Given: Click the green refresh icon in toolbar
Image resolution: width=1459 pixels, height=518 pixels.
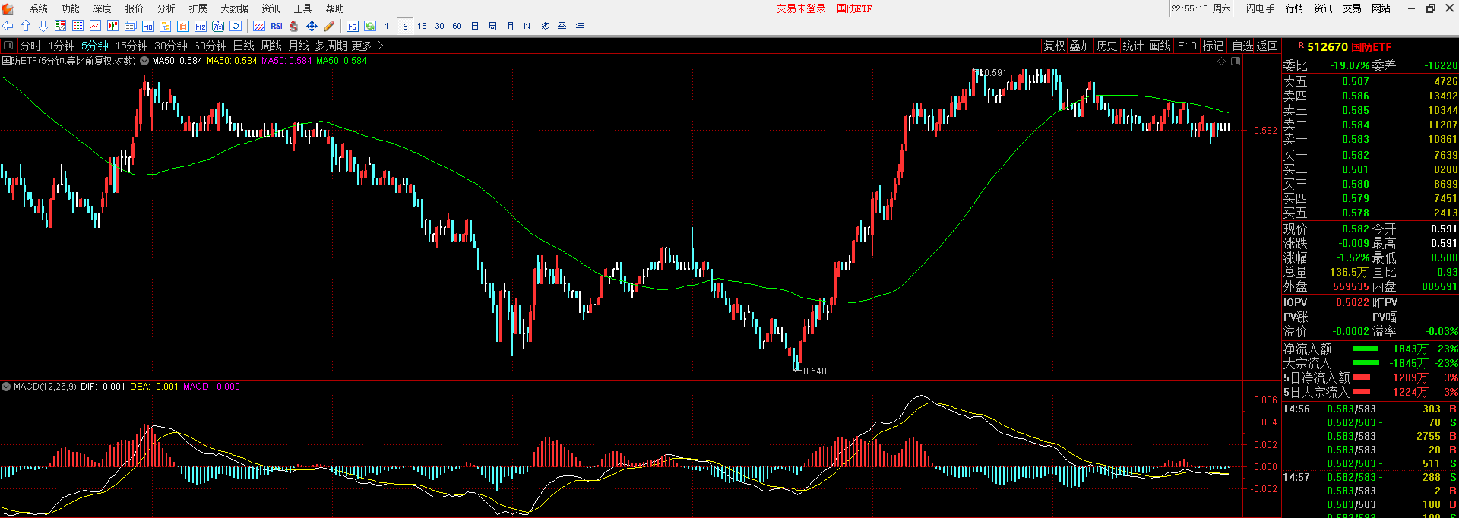Looking at the screenshot, I should [370, 26].
